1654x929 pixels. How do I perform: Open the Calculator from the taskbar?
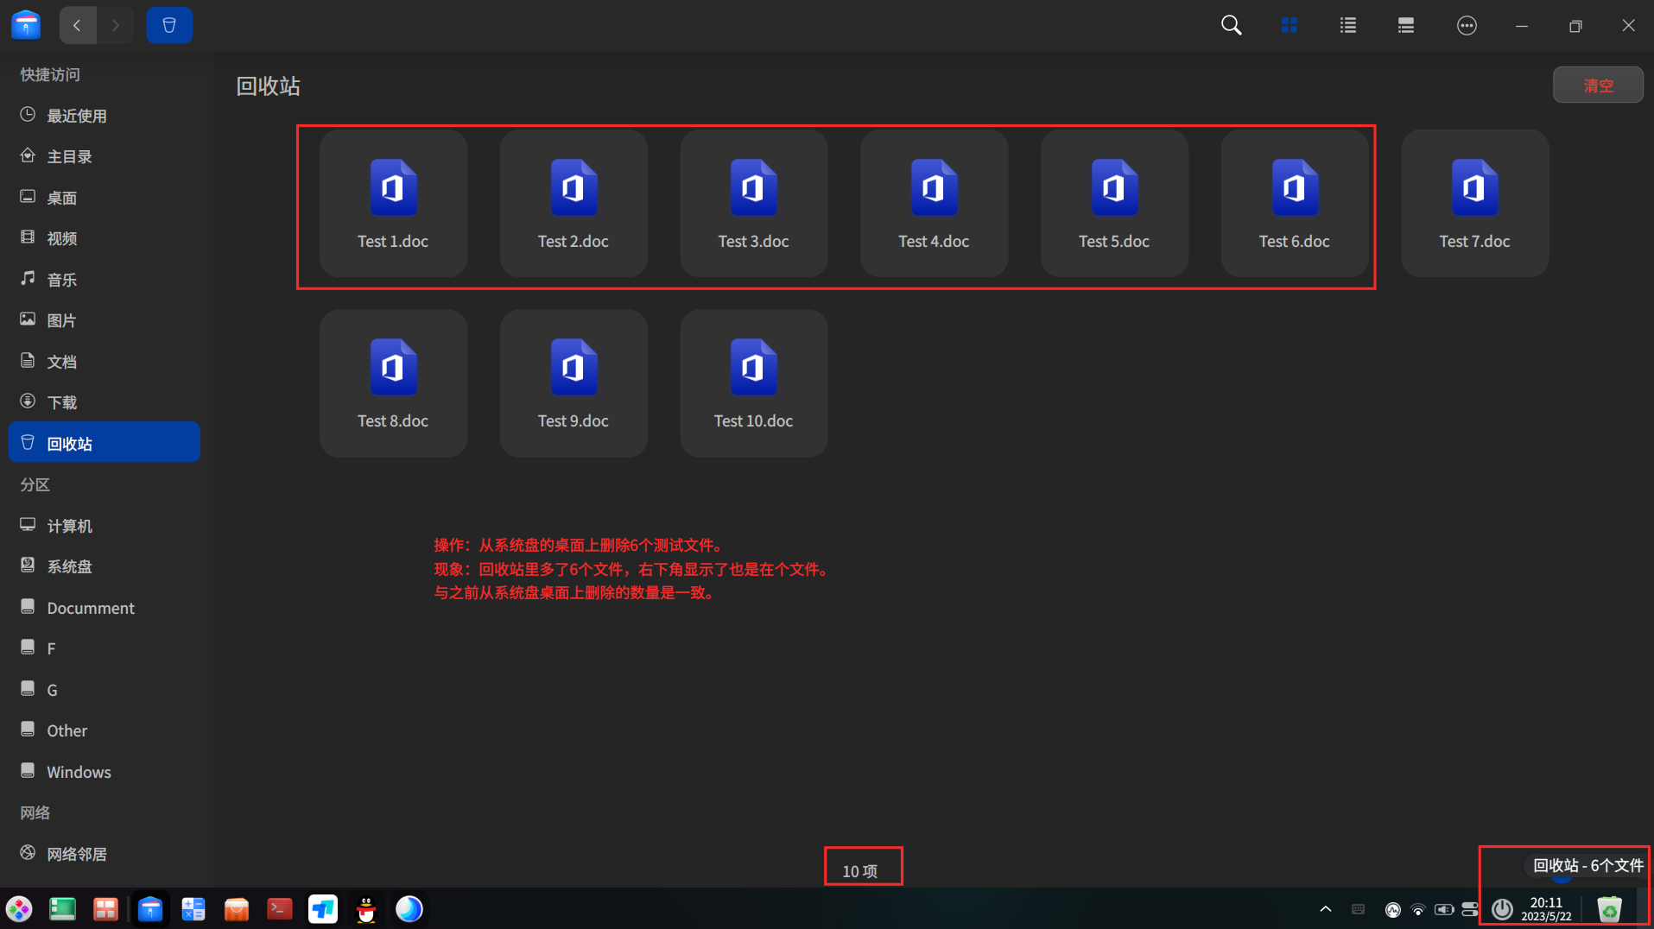tap(193, 908)
